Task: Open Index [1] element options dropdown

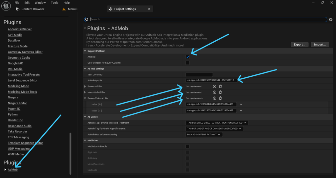Action: (241, 110)
